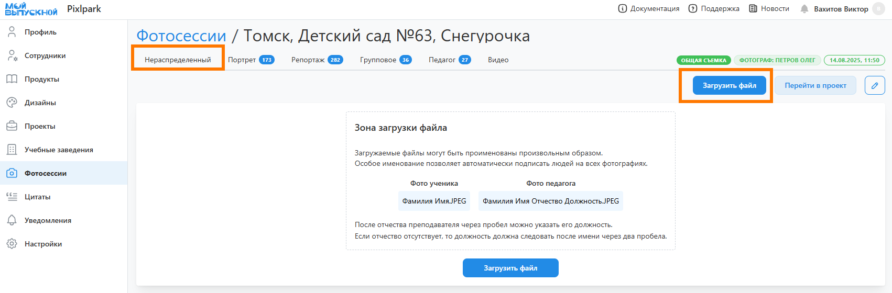
Task: Open Notifications via sidebar bell icon
Action: click(x=12, y=220)
